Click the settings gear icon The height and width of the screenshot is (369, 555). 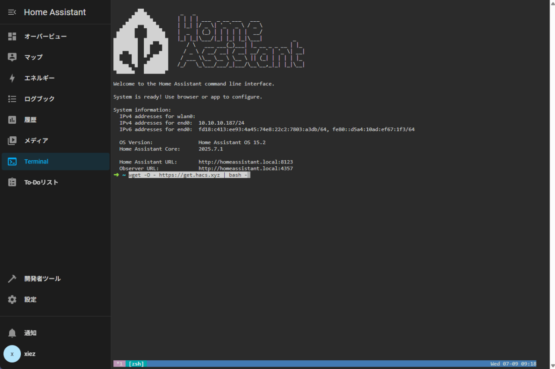12,299
